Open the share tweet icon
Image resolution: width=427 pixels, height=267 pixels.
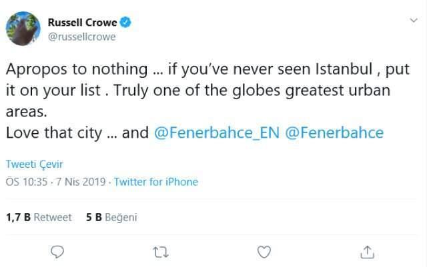pos(367,252)
